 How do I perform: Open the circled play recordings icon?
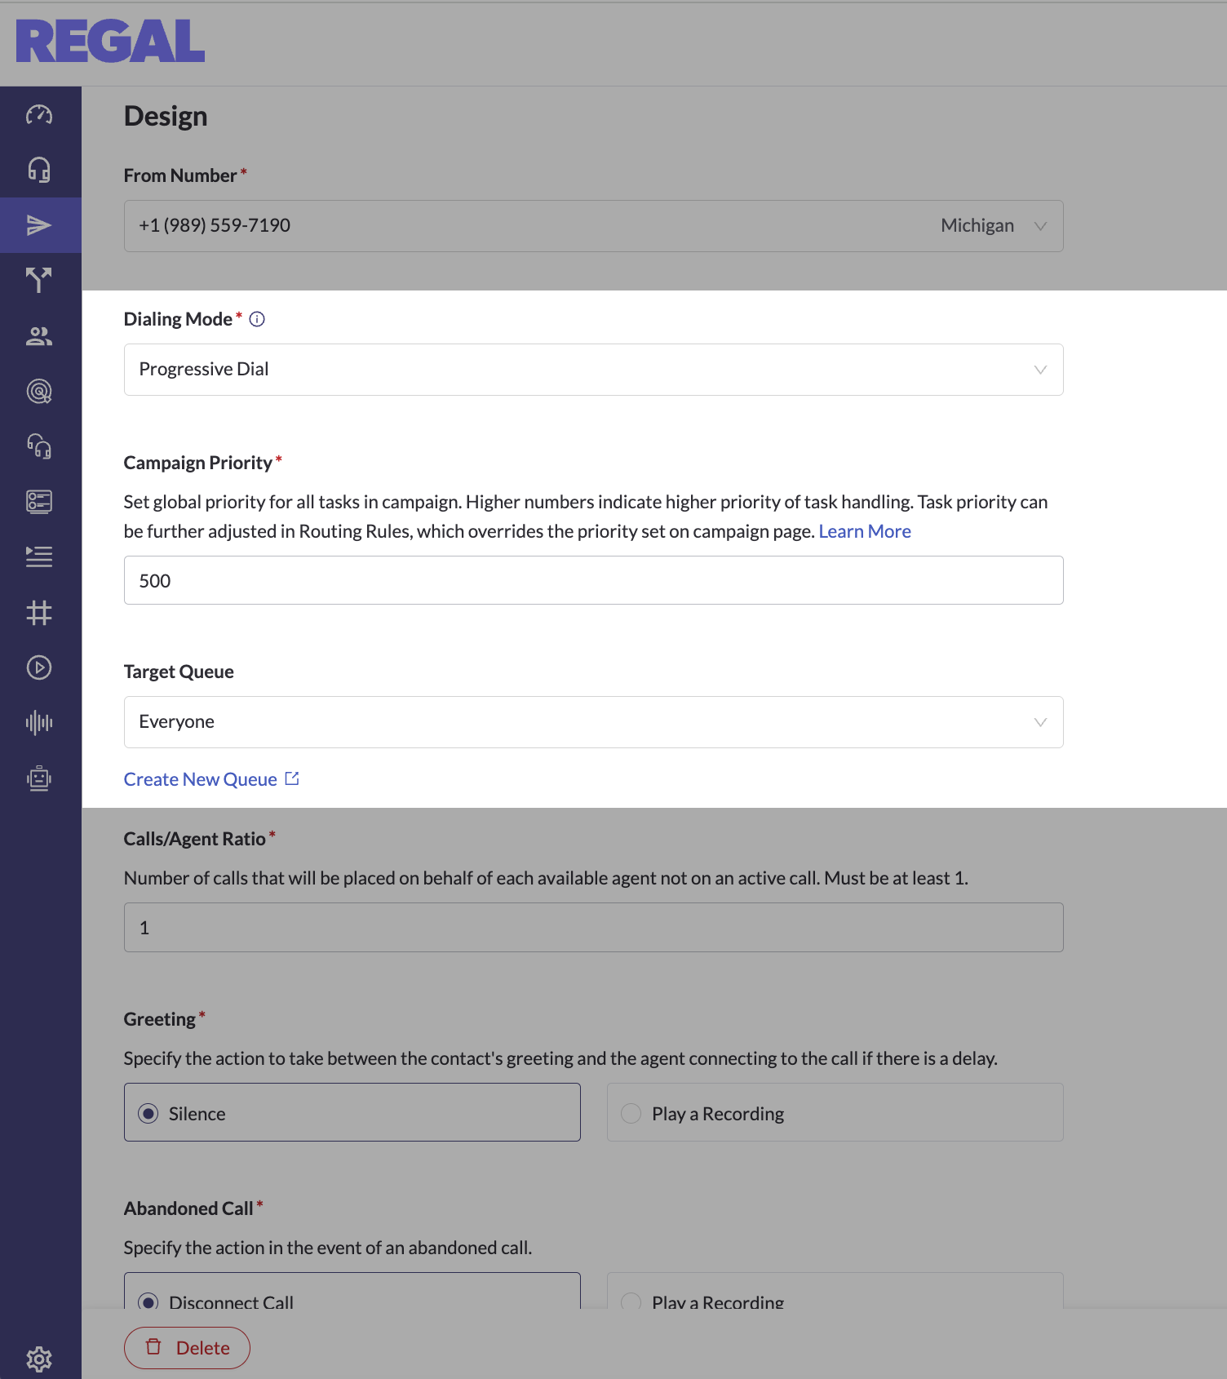point(39,667)
